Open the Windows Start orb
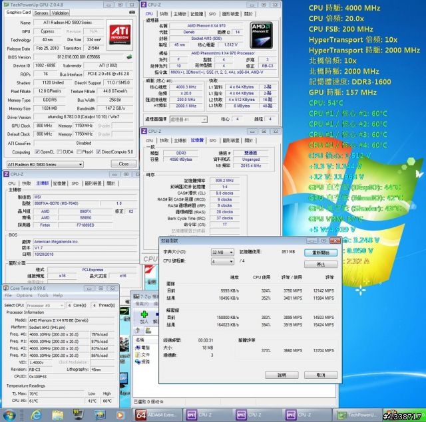 pyautogui.click(x=9, y=415)
